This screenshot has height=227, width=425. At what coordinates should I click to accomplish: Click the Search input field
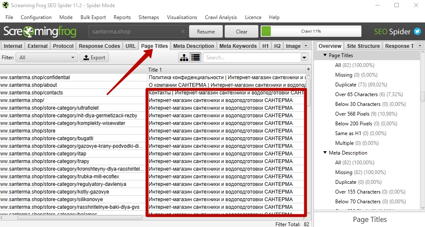(252, 58)
